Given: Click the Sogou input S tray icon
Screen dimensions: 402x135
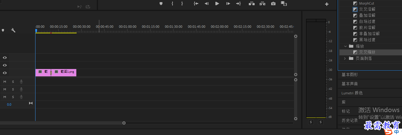Looking at the screenshot, I should coord(389,132).
